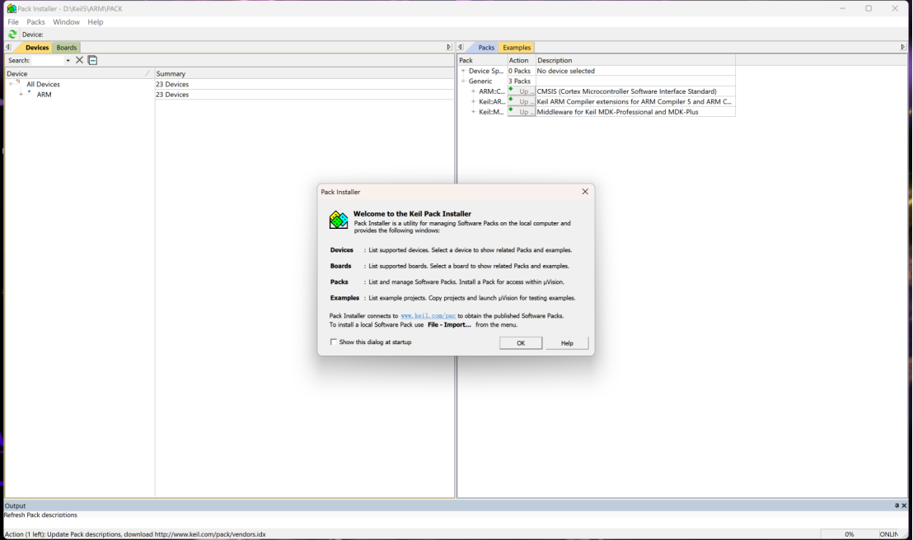Click the 0% progress indicator in status bar
The width and height of the screenshot is (913, 540).
[849, 534]
